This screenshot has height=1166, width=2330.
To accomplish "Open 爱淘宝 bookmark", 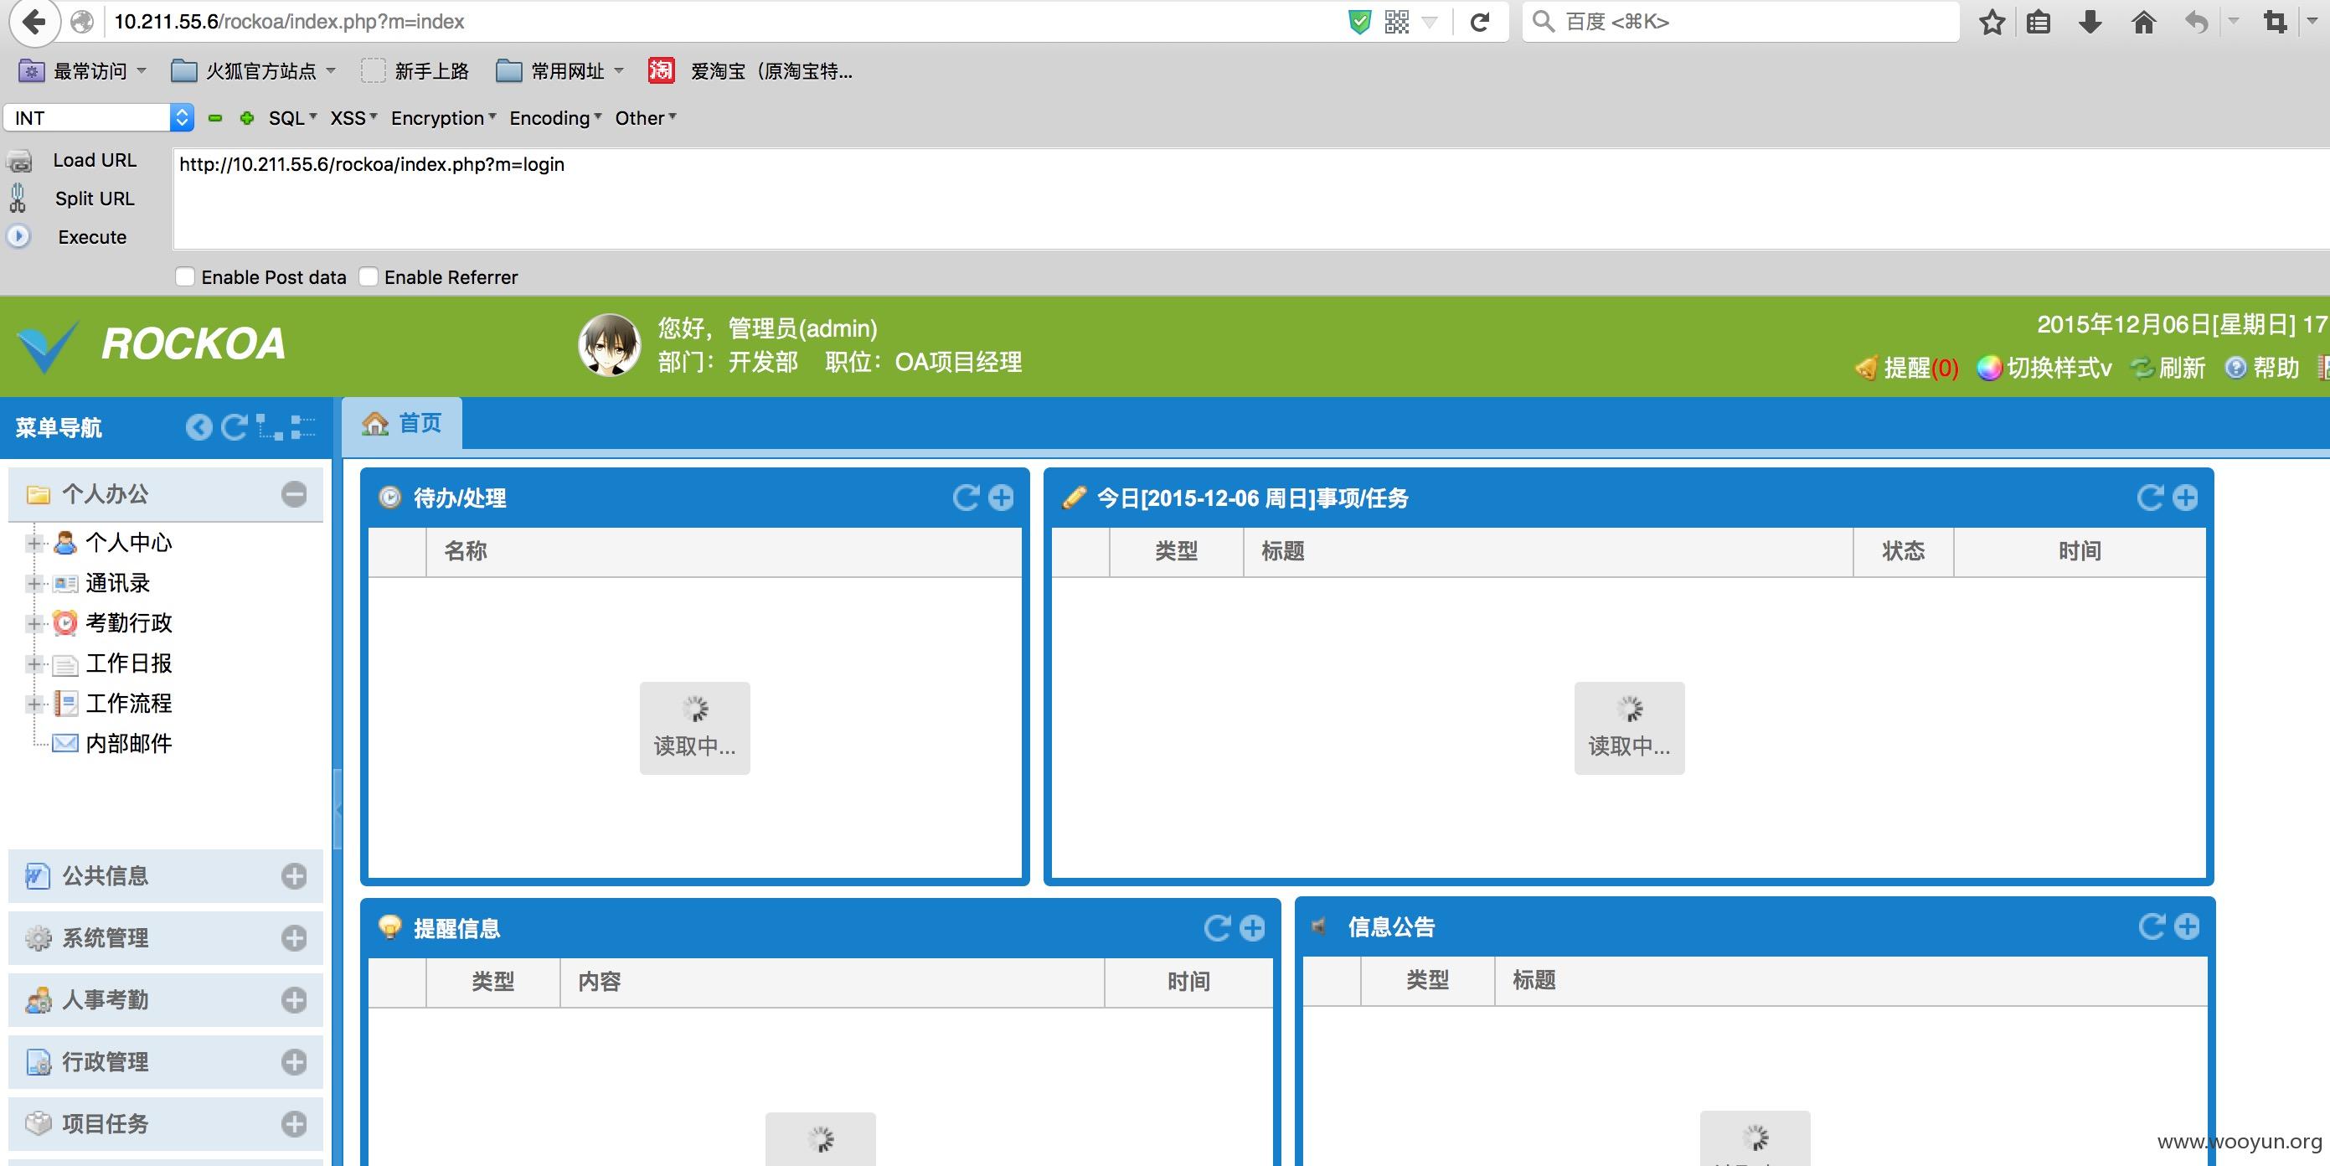I will tap(750, 70).
